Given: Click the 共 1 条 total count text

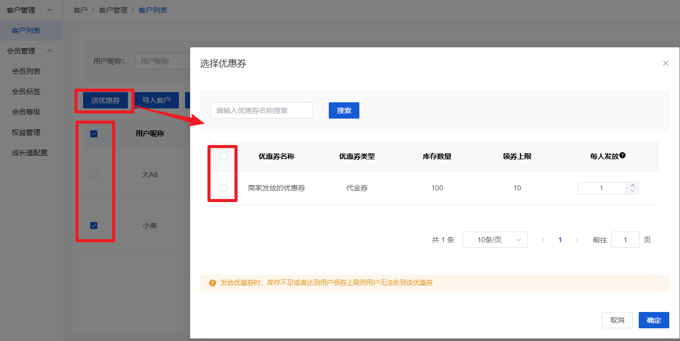Looking at the screenshot, I should (x=443, y=240).
